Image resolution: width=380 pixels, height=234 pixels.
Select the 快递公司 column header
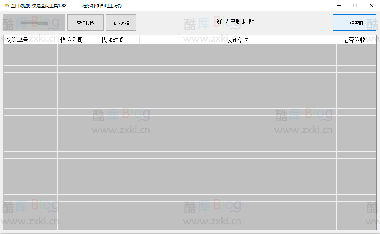click(x=72, y=39)
